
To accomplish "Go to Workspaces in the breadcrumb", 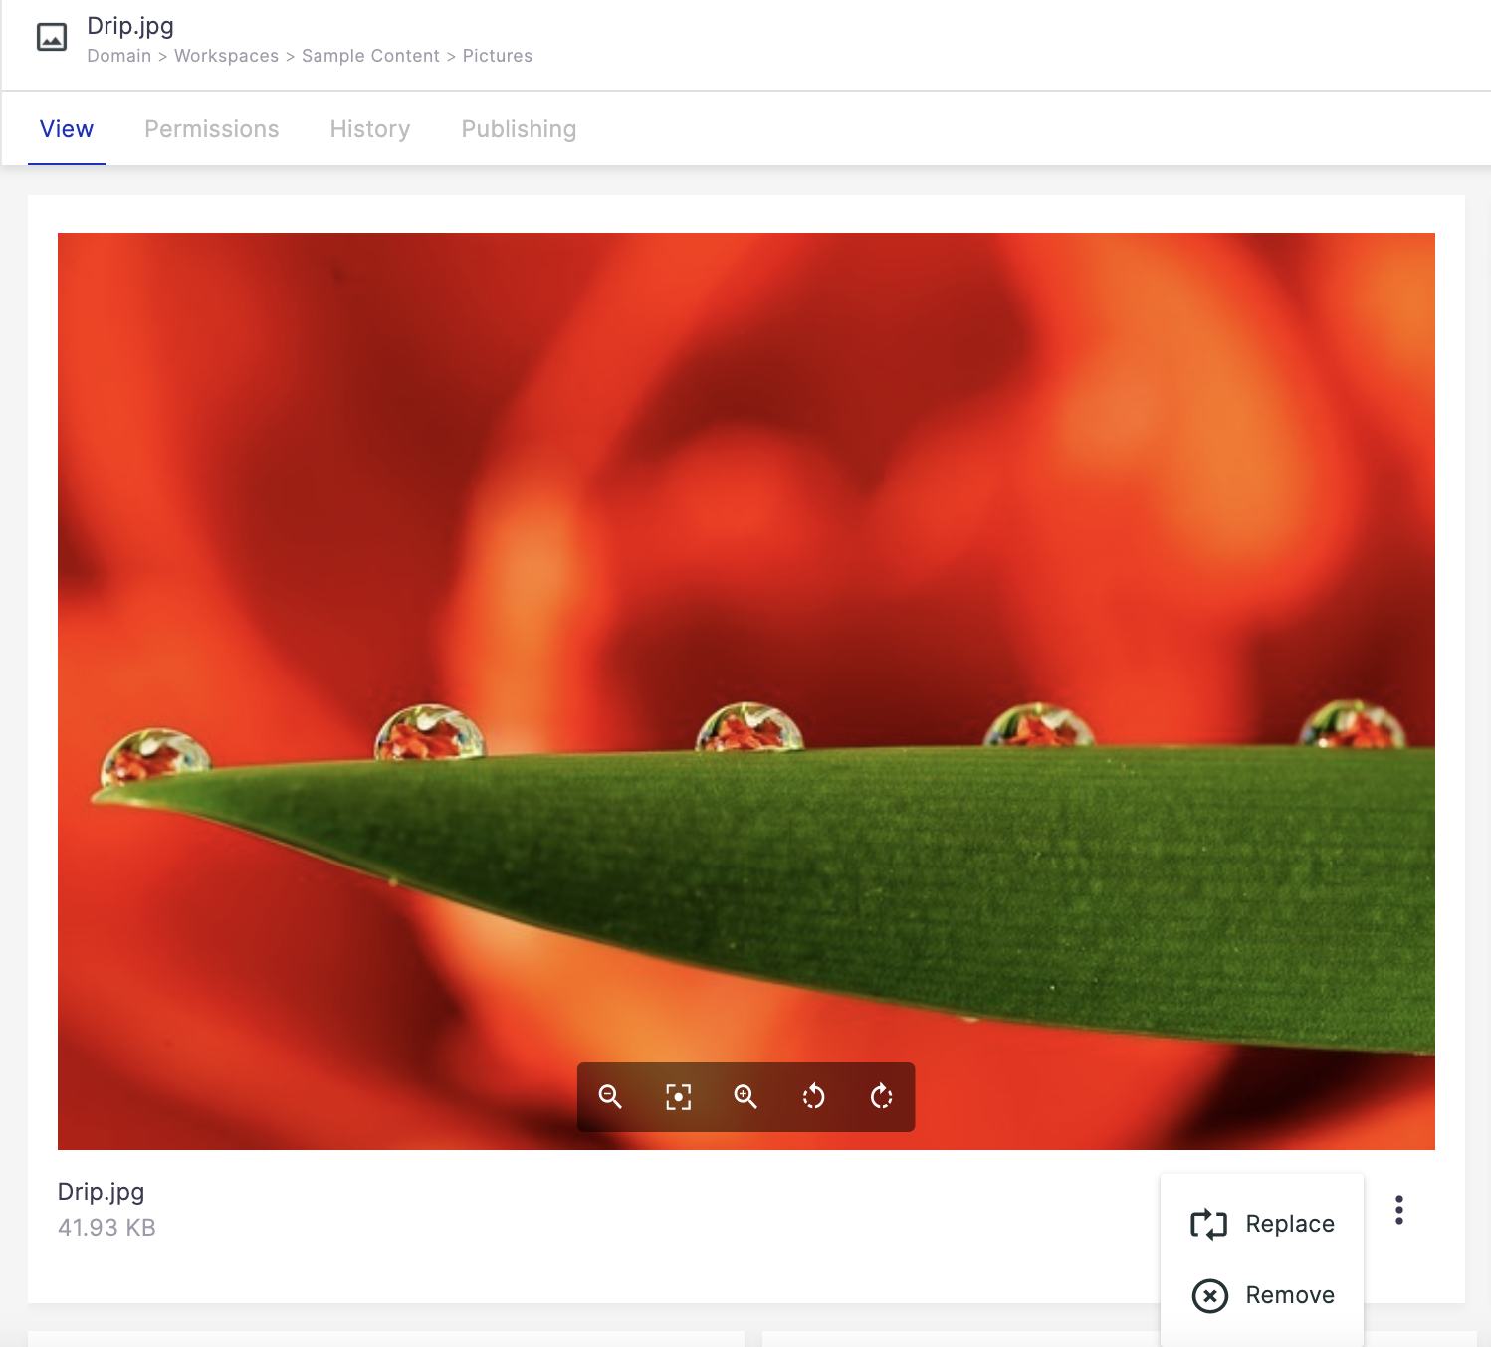I will pyautogui.click(x=226, y=56).
